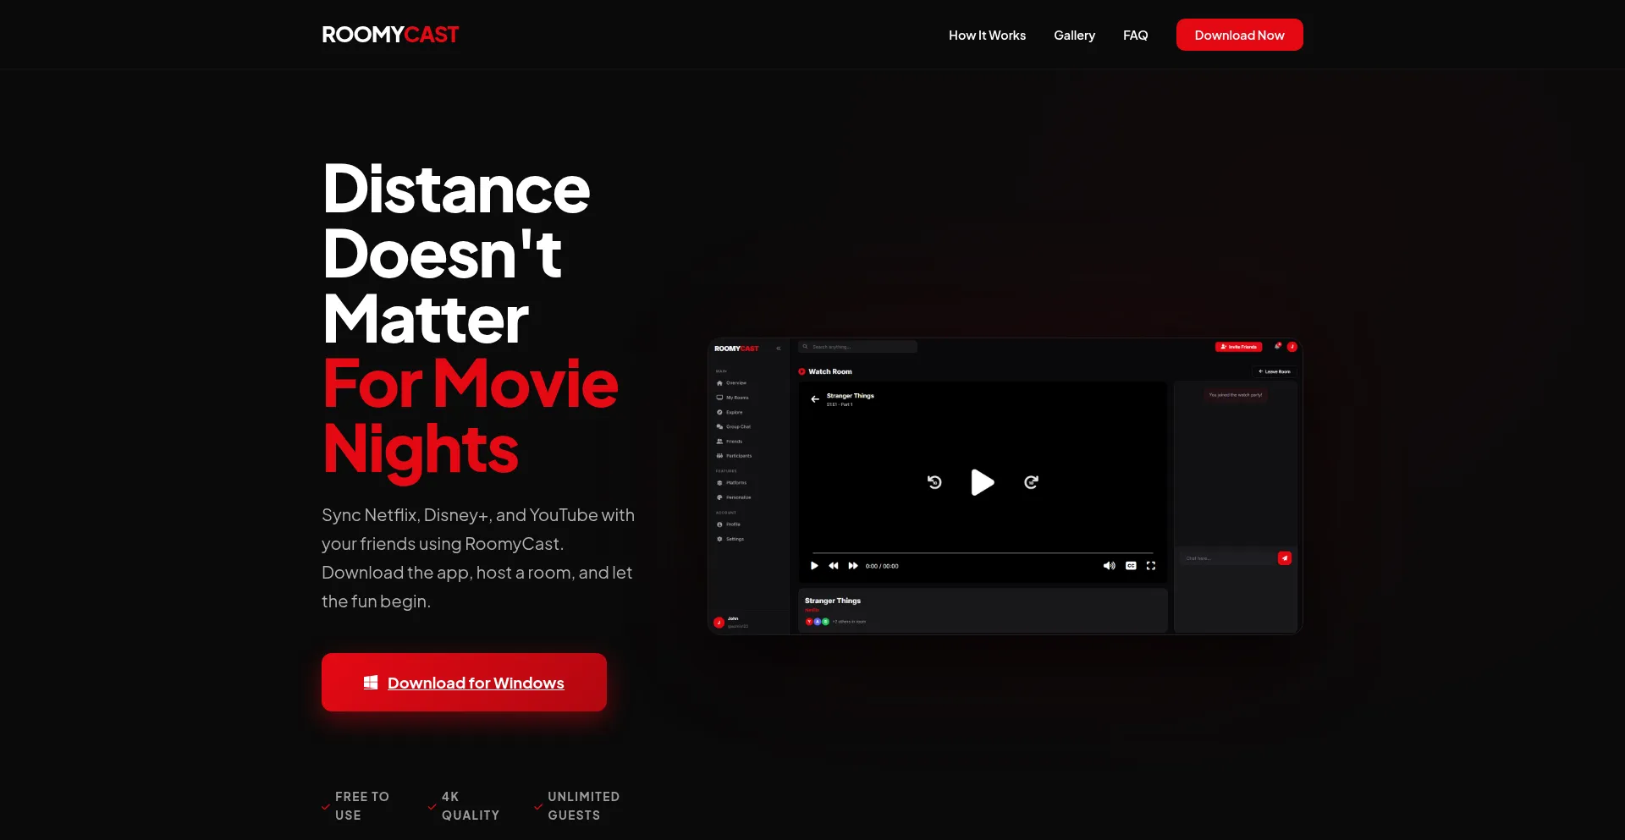Click Personalize in preview sidebar
The height and width of the screenshot is (840, 1625).
(x=734, y=497)
